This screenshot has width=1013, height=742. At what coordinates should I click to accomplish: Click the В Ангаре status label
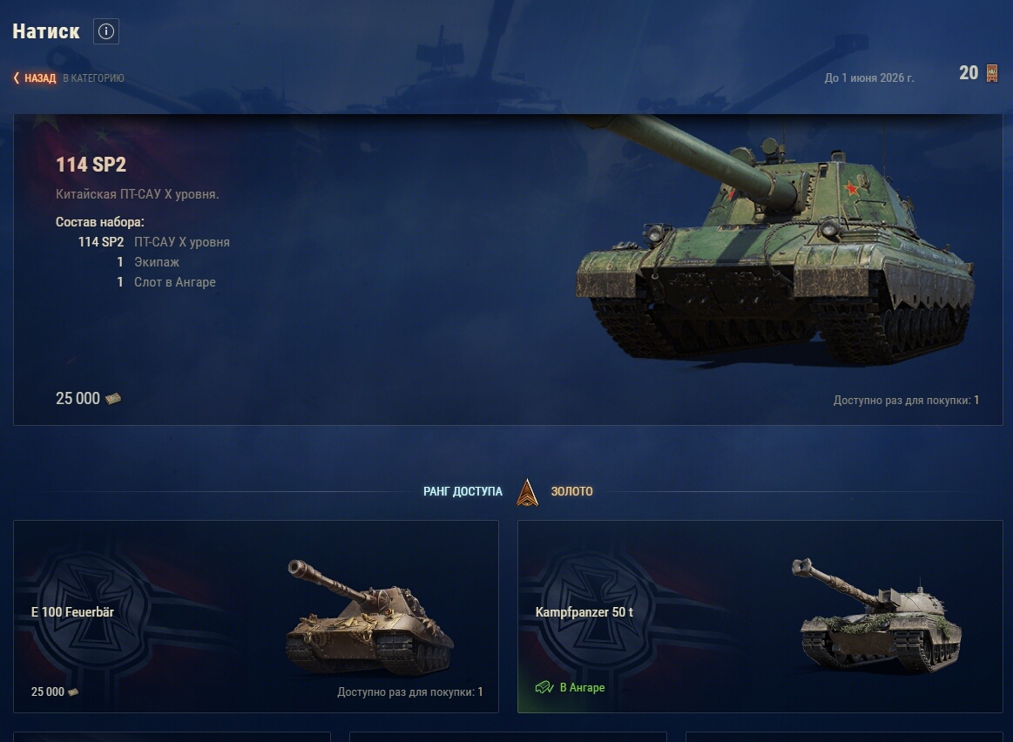(x=582, y=687)
